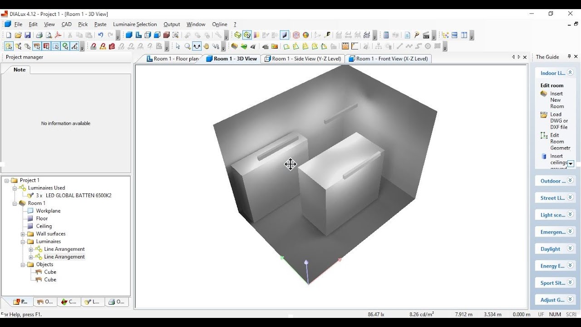Select the Zoom magnifier tool
This screenshot has height=327, width=581.
[187, 46]
